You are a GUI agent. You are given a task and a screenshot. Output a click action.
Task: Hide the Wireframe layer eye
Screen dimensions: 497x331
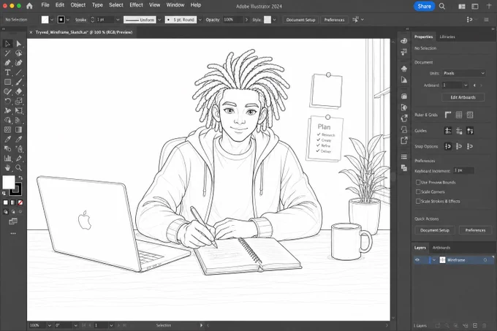[x=417, y=260]
